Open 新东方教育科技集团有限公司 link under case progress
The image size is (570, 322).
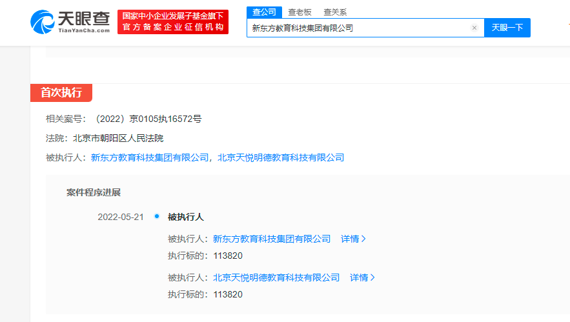(272, 239)
